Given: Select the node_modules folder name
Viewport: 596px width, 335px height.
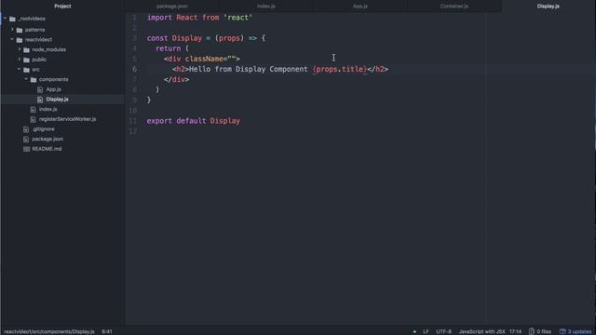Looking at the screenshot, I should pyautogui.click(x=49, y=49).
